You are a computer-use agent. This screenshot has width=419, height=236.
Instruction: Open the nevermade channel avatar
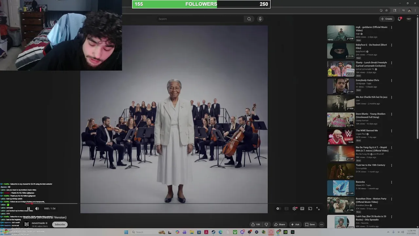point(27,225)
